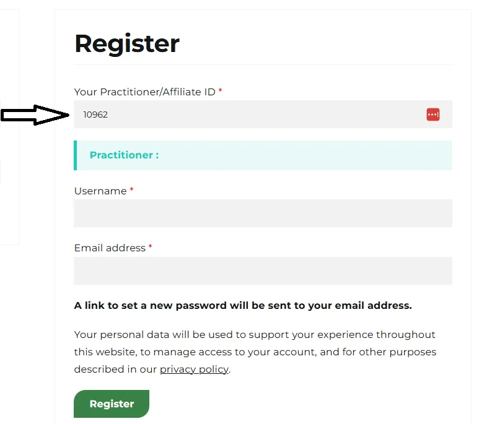
Task: Click the divider line under Register heading
Action: pos(263,65)
